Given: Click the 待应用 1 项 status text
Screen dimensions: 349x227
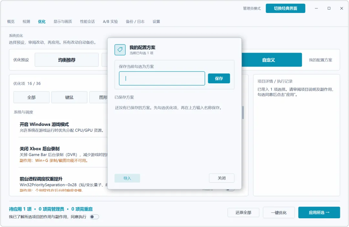Looking at the screenshot, I should point(20,209).
